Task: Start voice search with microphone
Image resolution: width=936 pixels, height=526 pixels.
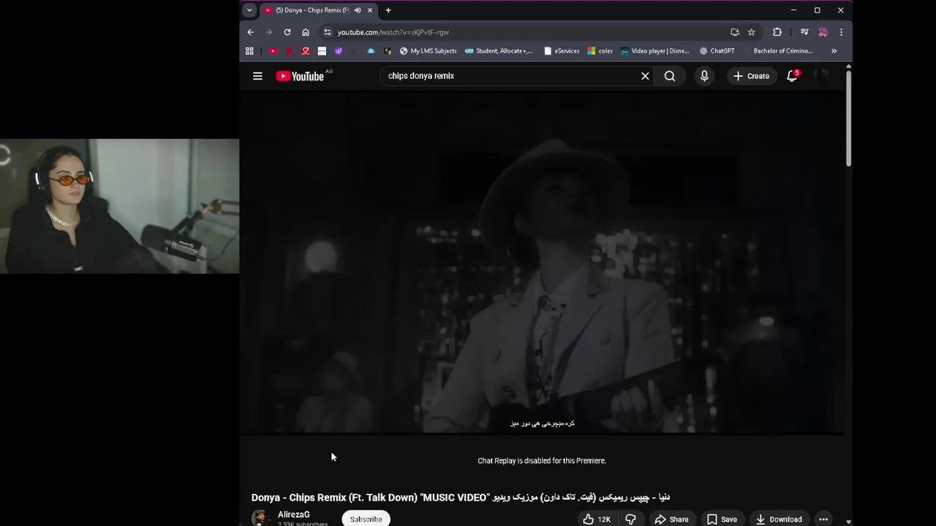Action: [x=704, y=76]
